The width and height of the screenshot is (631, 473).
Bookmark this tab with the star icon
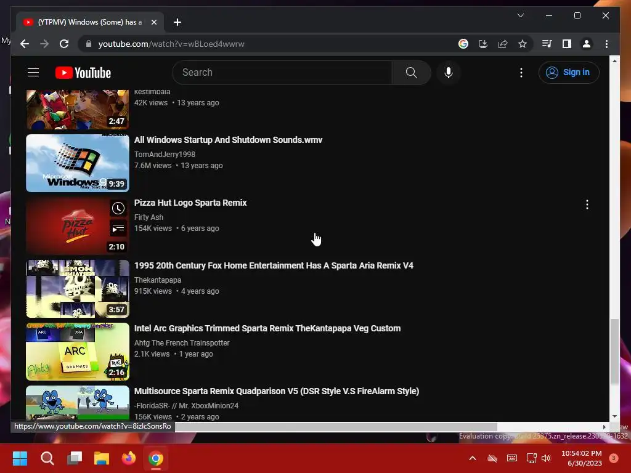523,44
